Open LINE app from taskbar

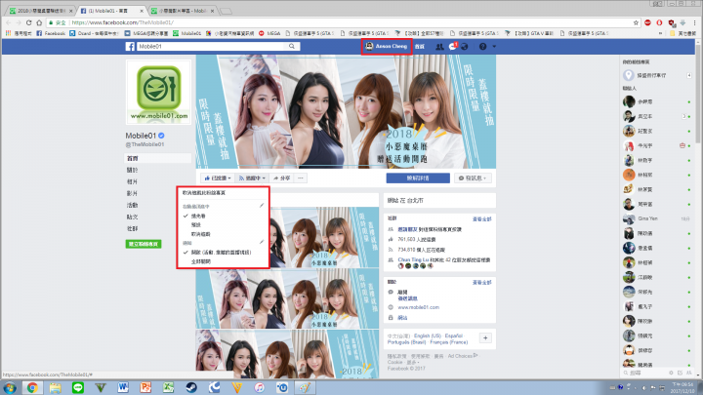coord(78,387)
